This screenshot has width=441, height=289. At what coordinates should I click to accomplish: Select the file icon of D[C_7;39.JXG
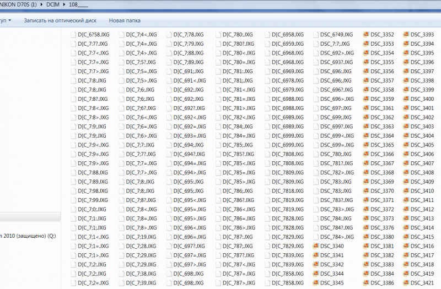pyautogui.click(x=121, y=283)
